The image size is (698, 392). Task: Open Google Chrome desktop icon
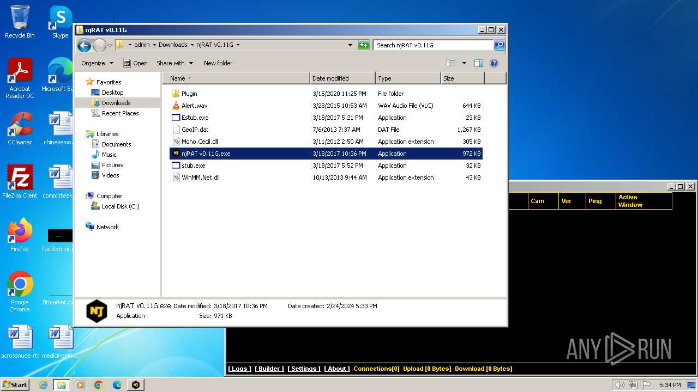(x=20, y=292)
